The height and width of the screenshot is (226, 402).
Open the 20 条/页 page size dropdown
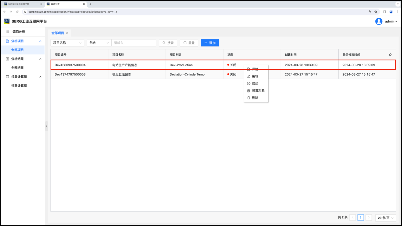pos(386,218)
